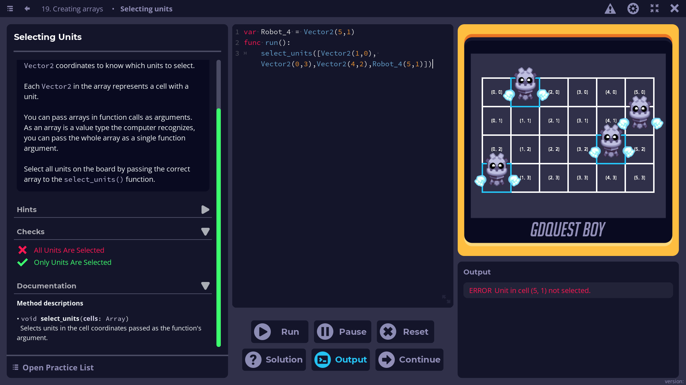Toggle the Output panel button
Screen dimensions: 686x385
tap(340, 359)
